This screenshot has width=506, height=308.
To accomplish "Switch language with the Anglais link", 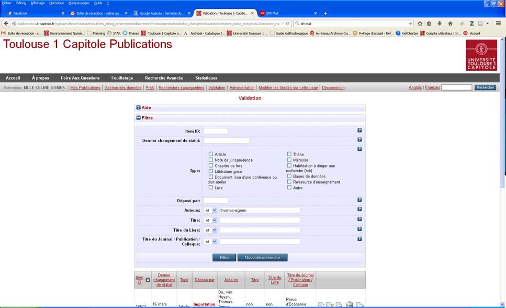I will pos(415,87).
